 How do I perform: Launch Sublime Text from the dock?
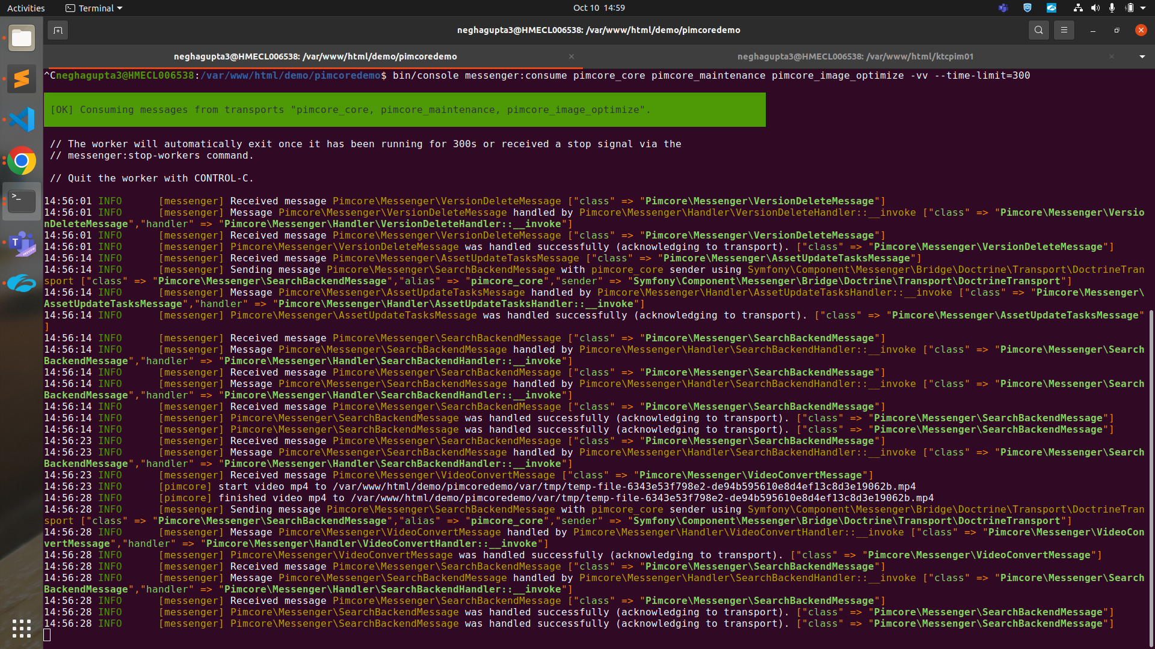[x=22, y=79]
